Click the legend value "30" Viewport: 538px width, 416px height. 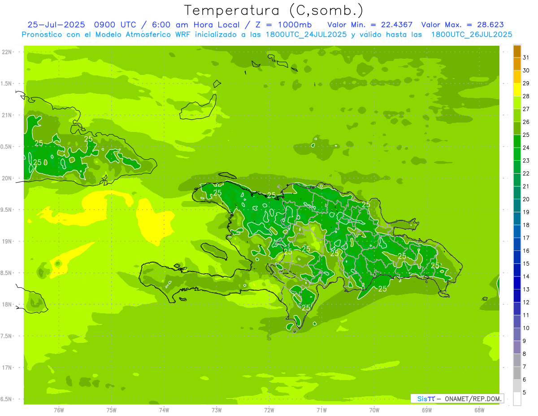click(526, 70)
